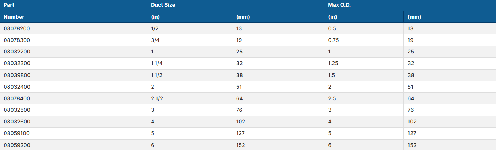Select the 1 1/4 duct size cell
The width and height of the screenshot is (496, 150).
[x=156, y=63]
